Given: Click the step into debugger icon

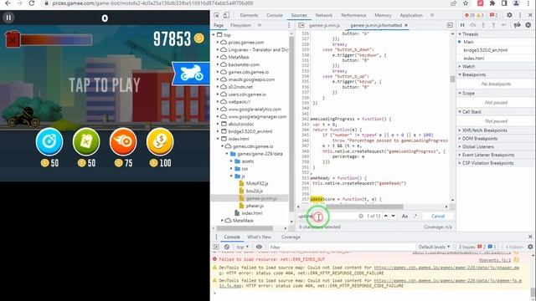Looking at the screenshot, I should 483,25.
